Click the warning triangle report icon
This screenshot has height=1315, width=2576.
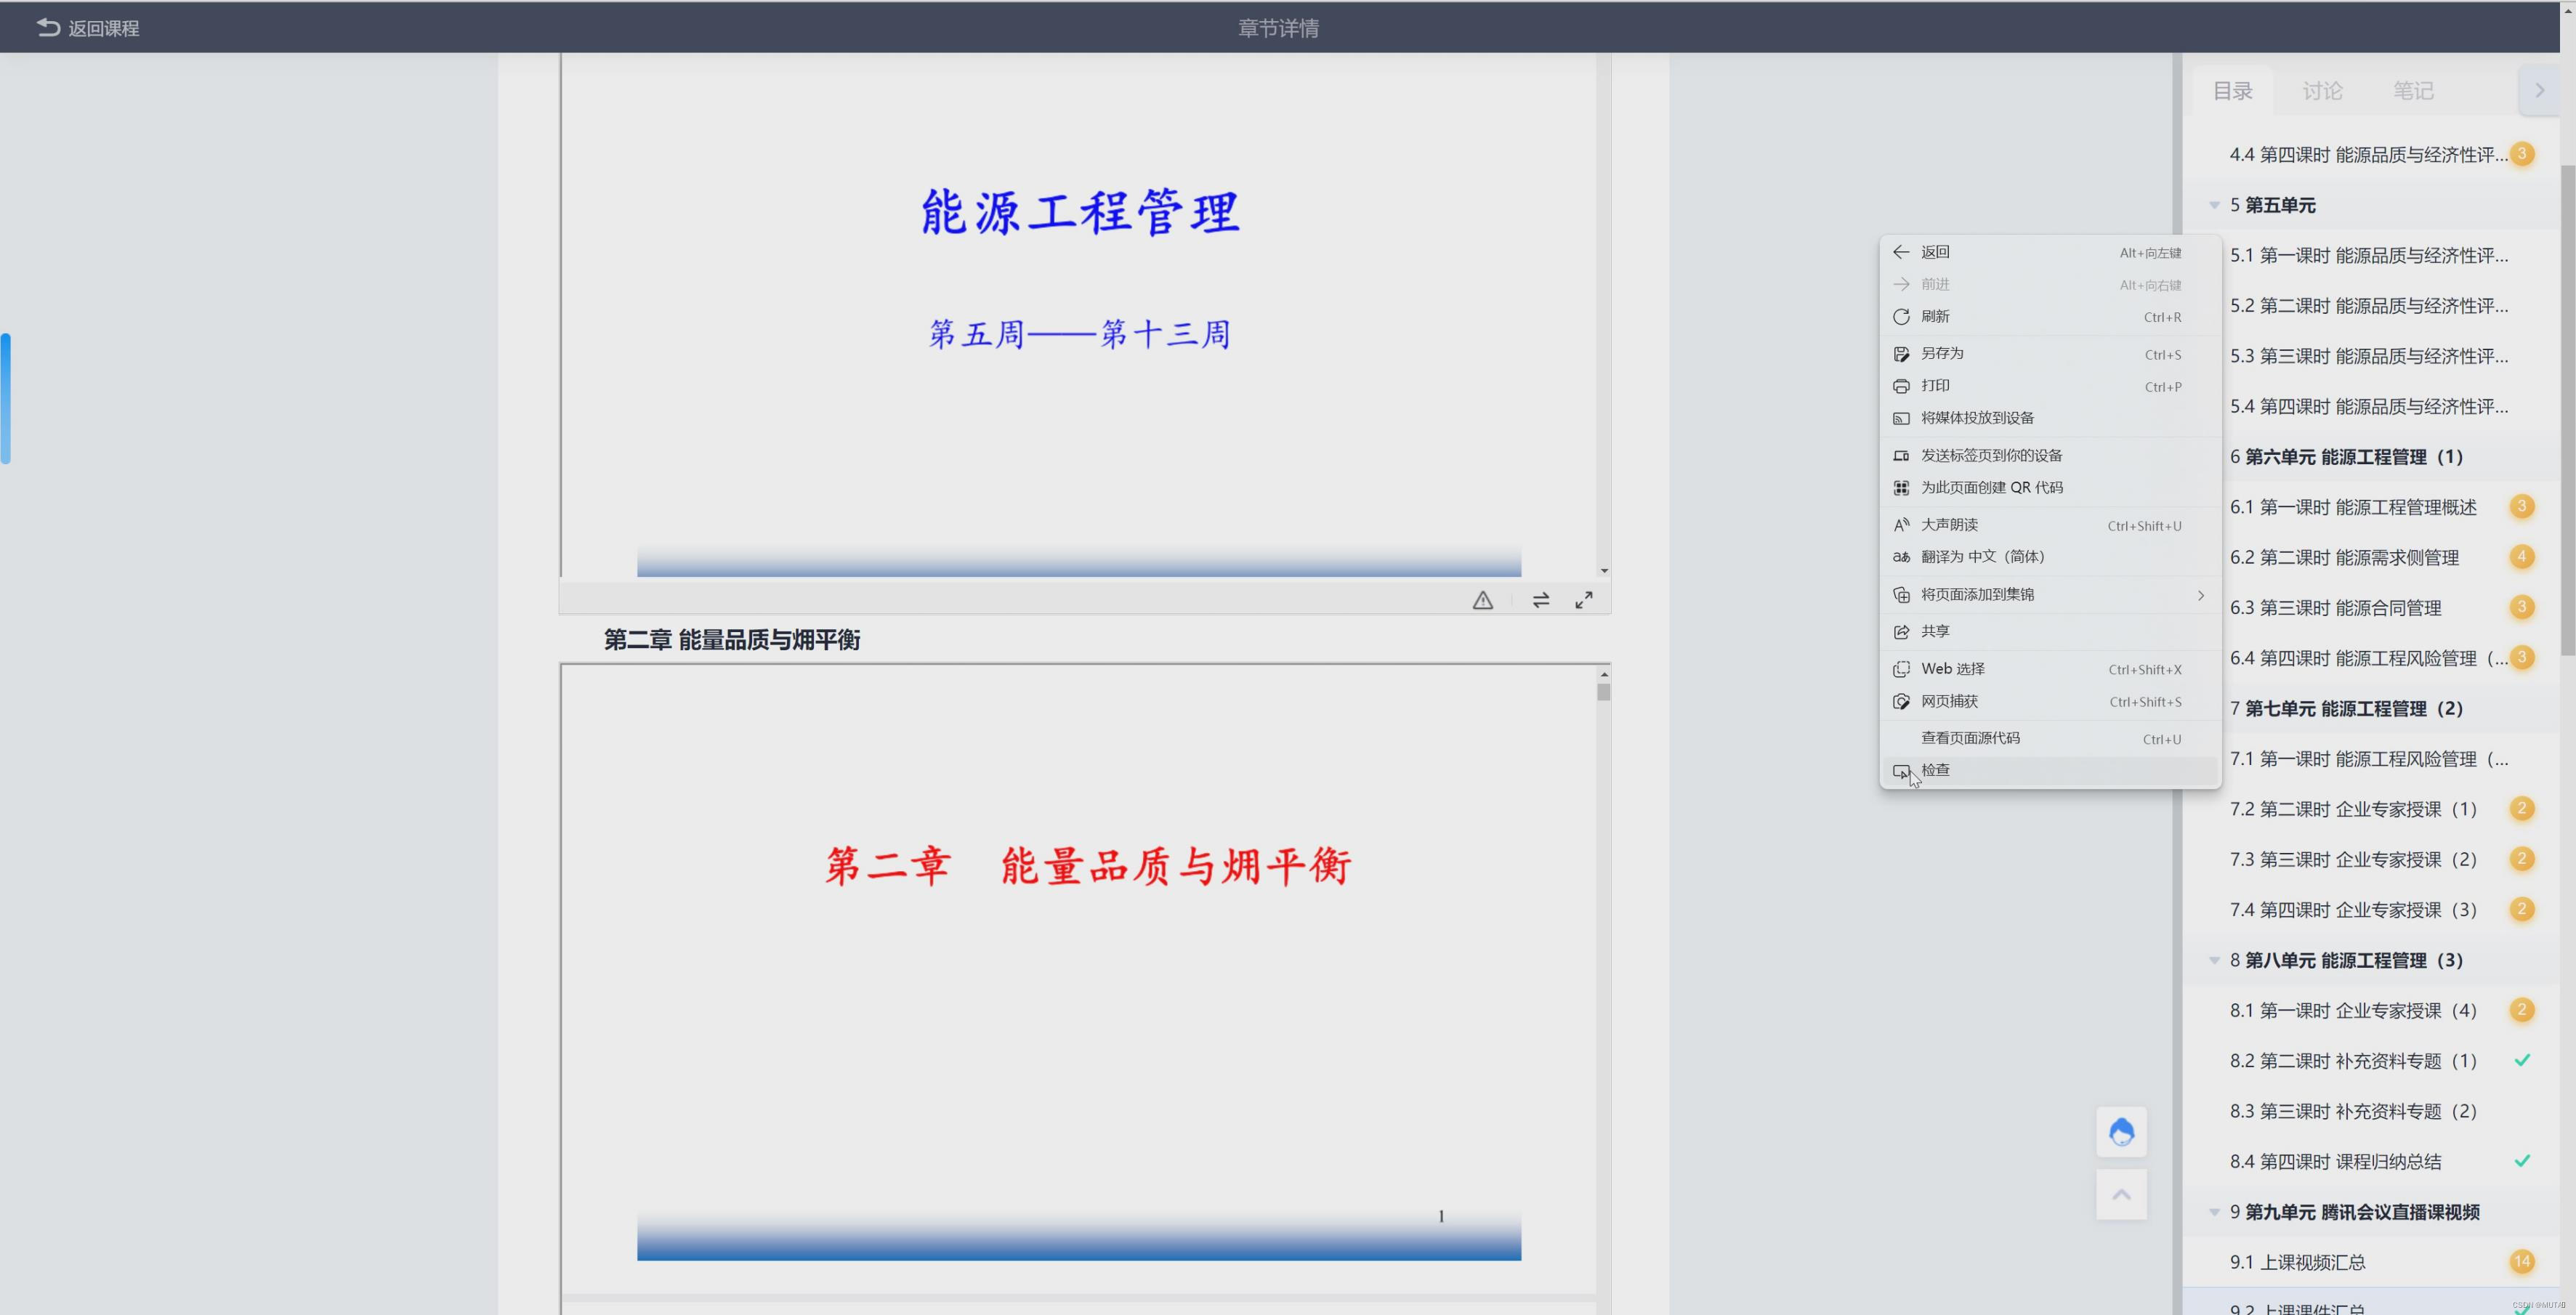pyautogui.click(x=1482, y=600)
